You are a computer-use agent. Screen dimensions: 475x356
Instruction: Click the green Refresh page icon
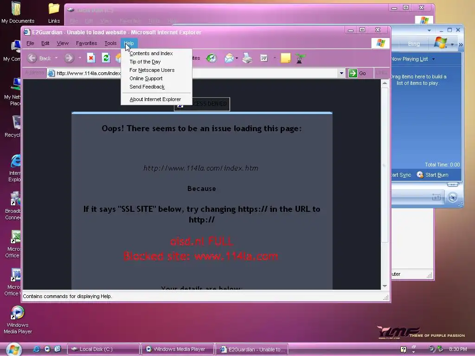pos(106,58)
